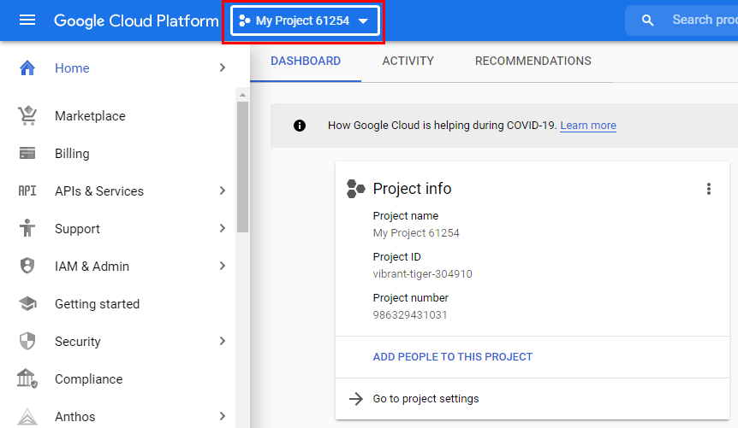Viewport: 738px width, 428px height.
Task: Open APIs & Services menu item
Action: (x=98, y=191)
